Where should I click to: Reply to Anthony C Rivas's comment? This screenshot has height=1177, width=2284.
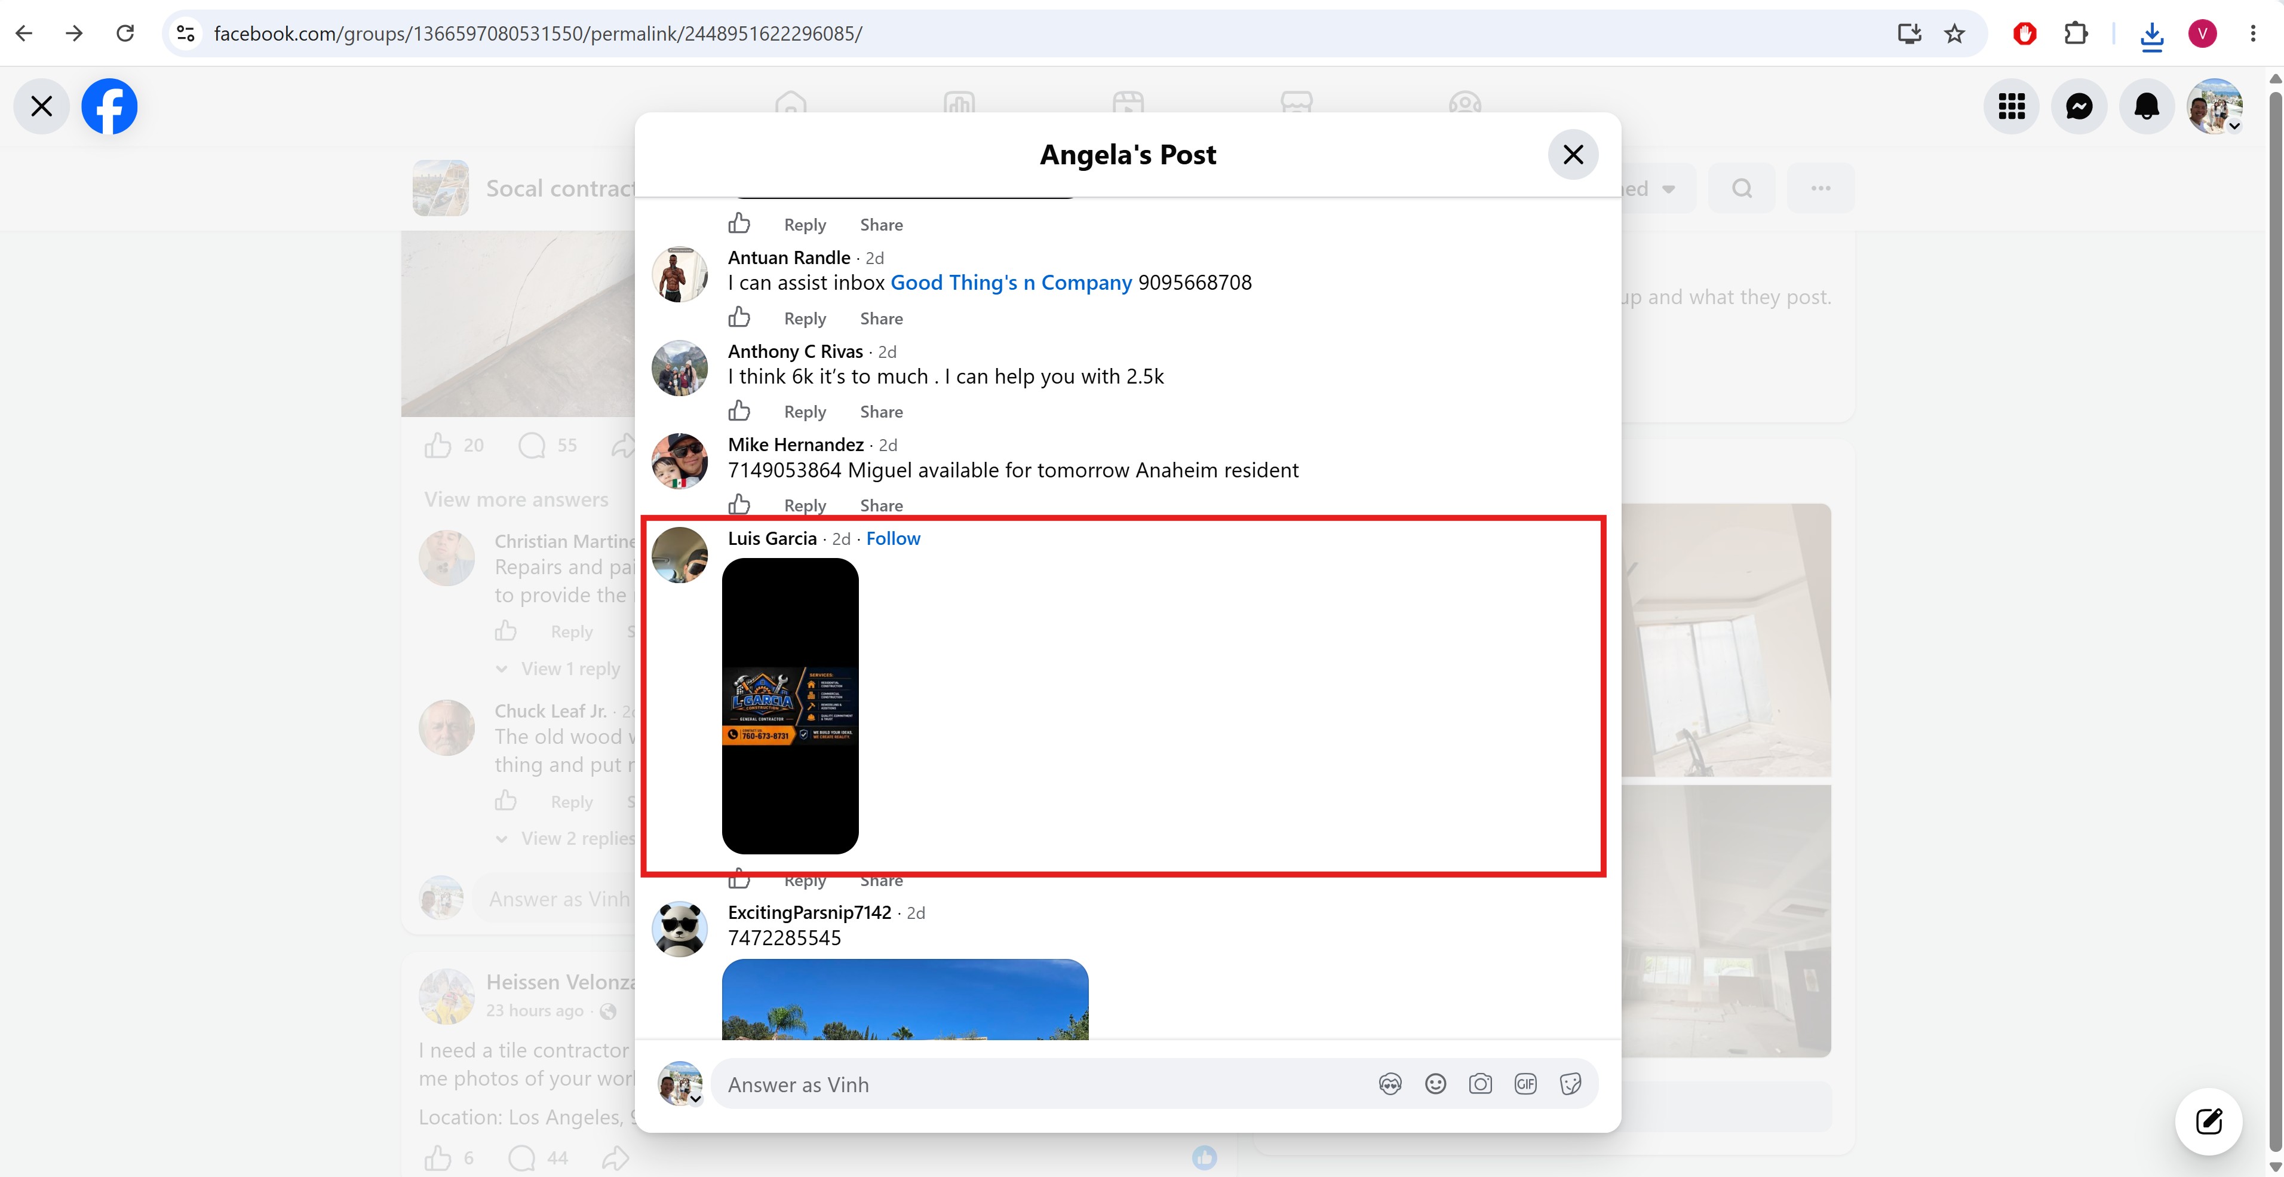click(x=804, y=412)
